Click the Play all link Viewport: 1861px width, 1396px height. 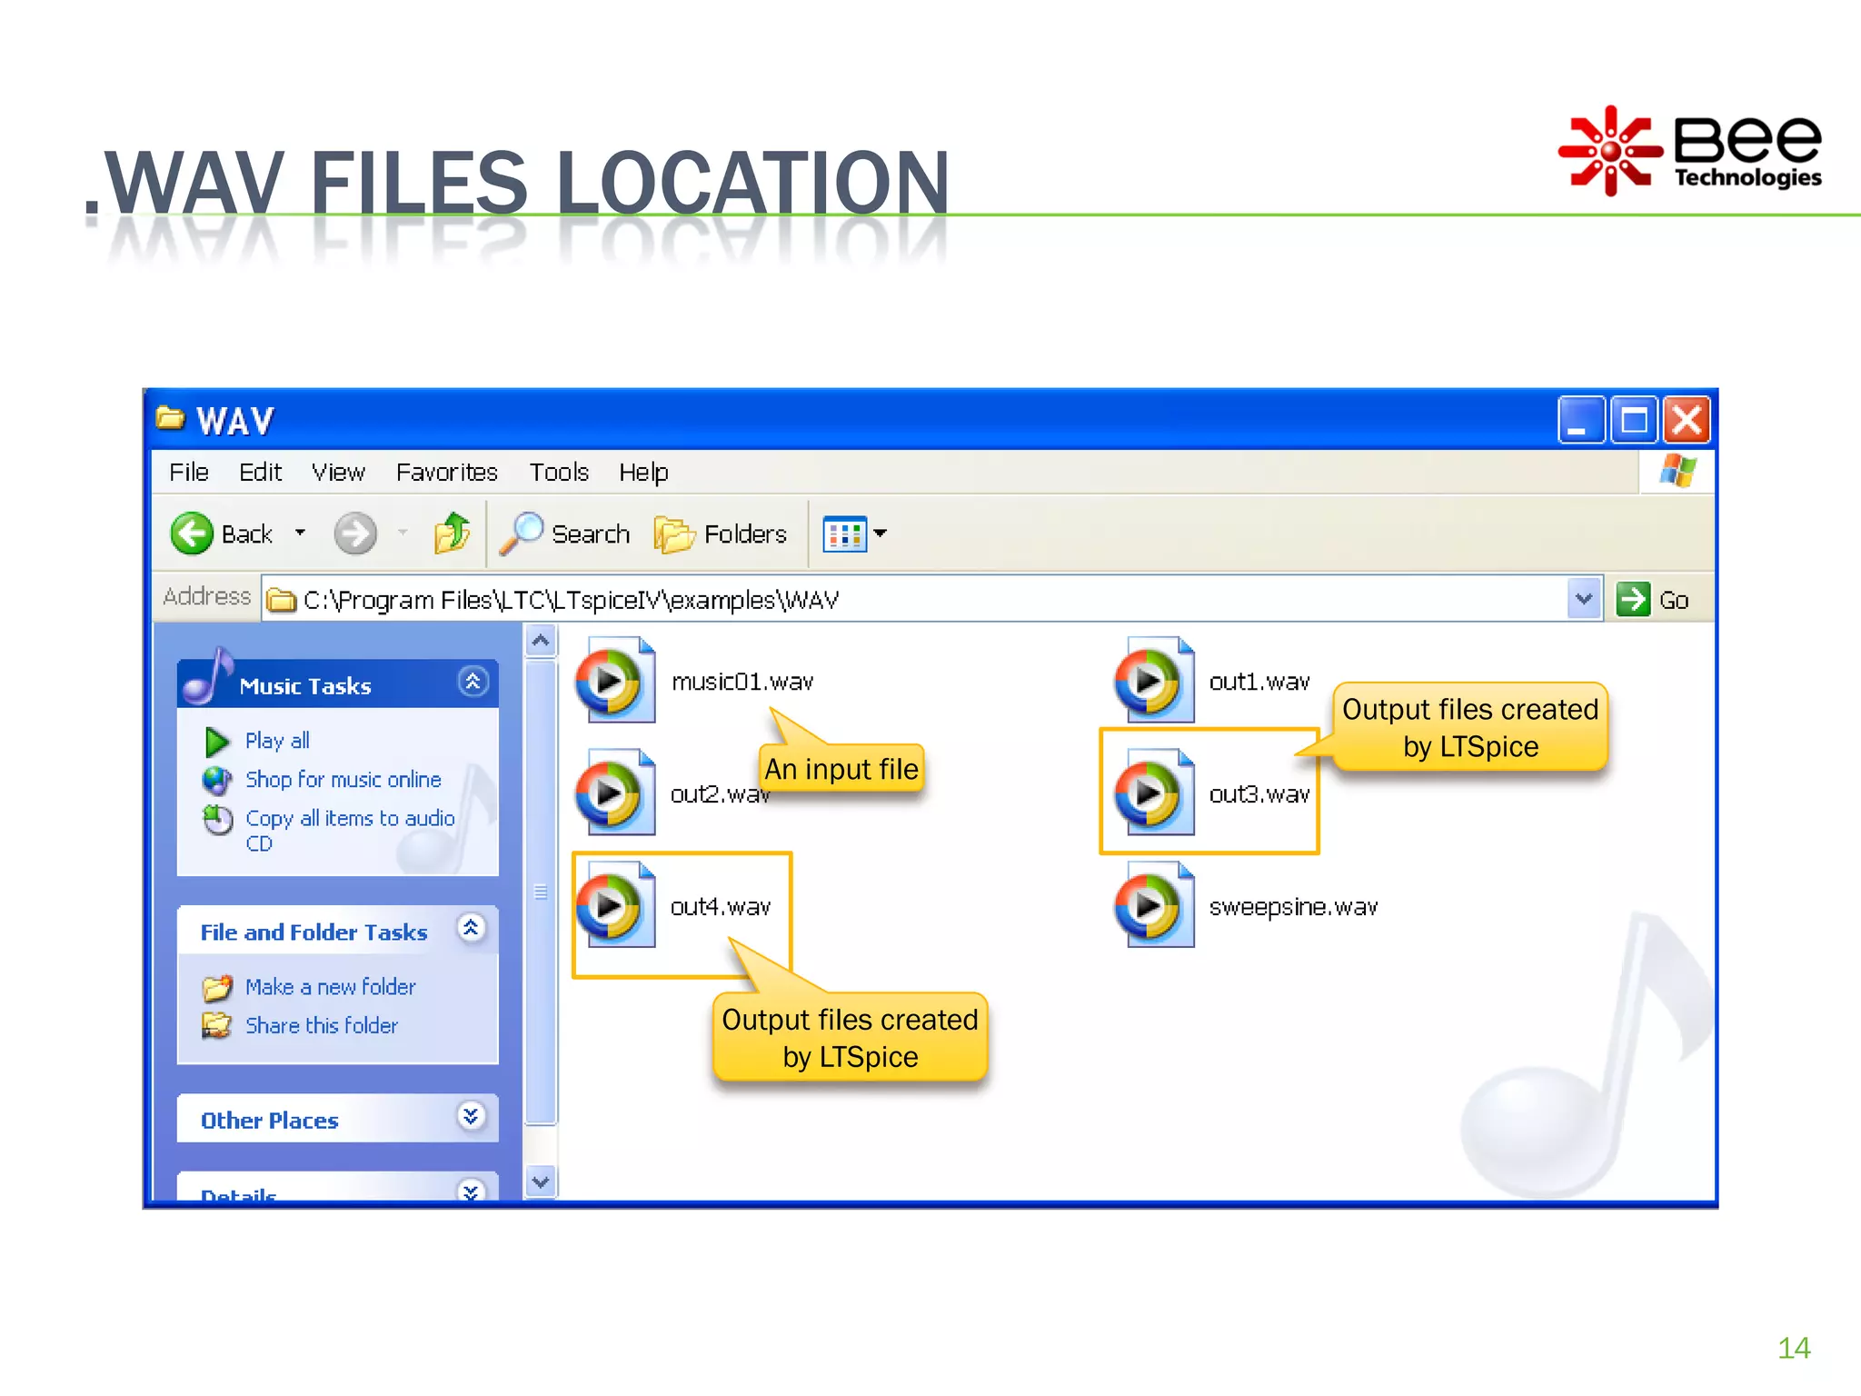(277, 741)
